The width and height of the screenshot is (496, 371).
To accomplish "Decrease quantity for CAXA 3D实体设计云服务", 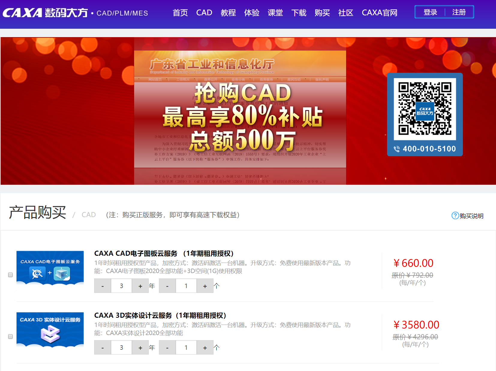I will pyautogui.click(x=167, y=347).
